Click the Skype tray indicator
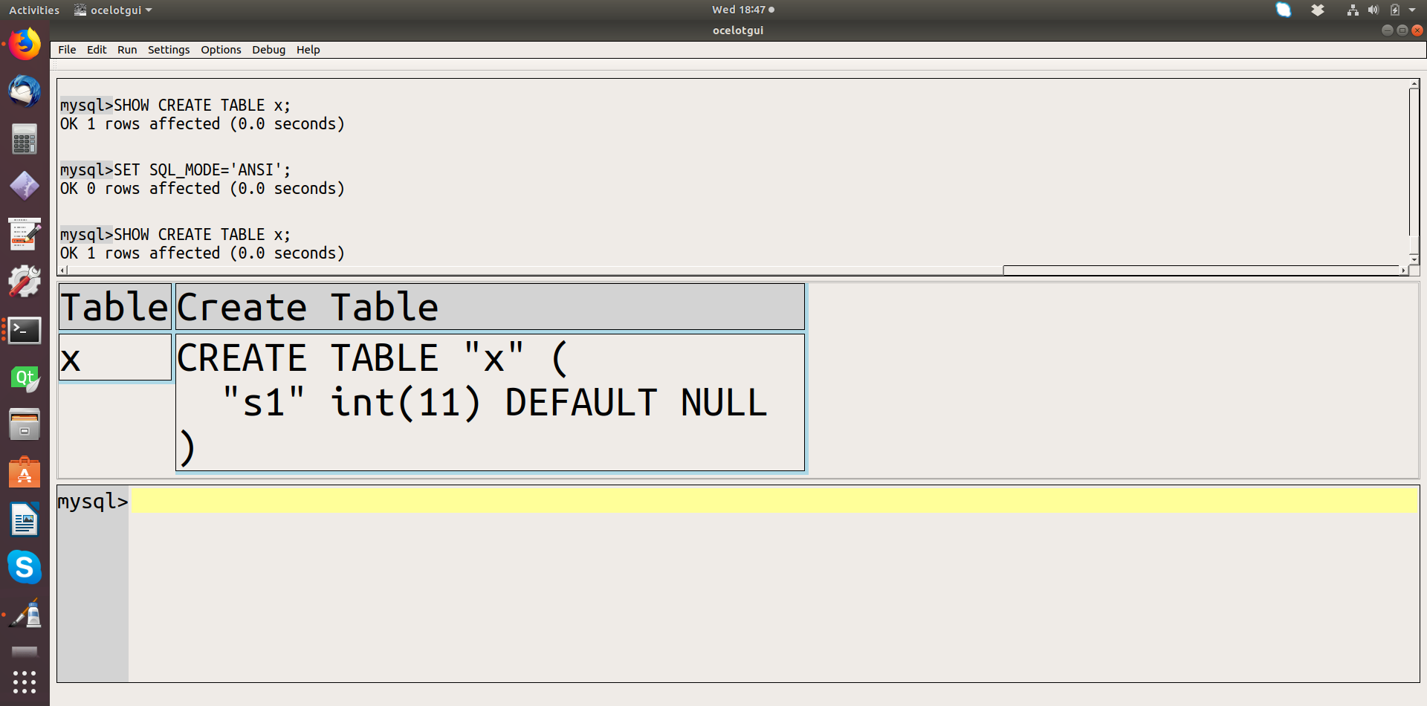The height and width of the screenshot is (706, 1427). (1284, 10)
